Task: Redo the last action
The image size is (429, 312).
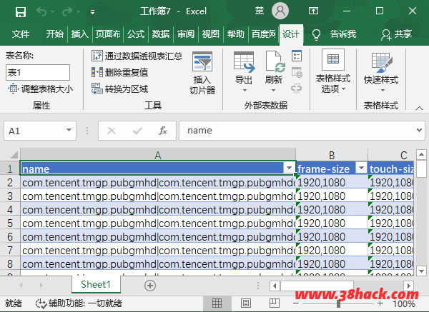Action: tap(67, 11)
